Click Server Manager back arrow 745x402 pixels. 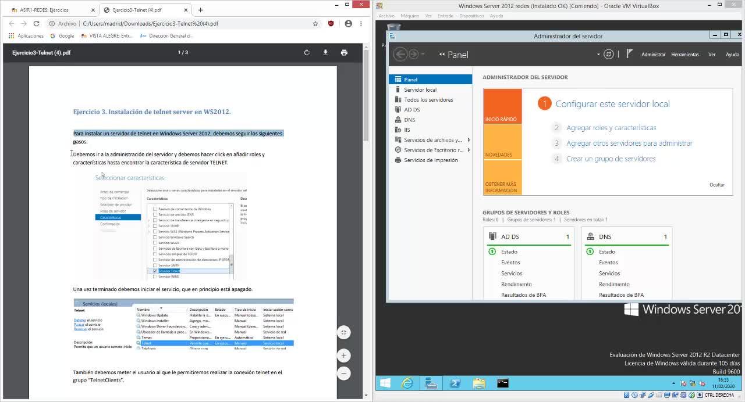tap(400, 54)
